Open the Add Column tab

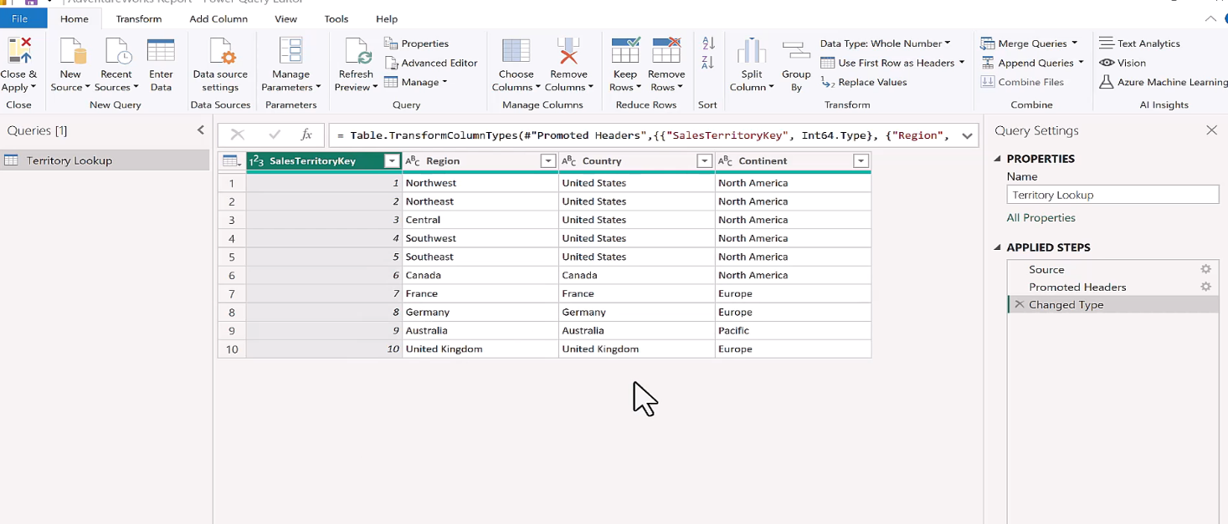[218, 18]
